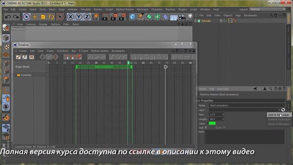
Task: Select the Move tool
Action: pyautogui.click(x=35, y=17)
